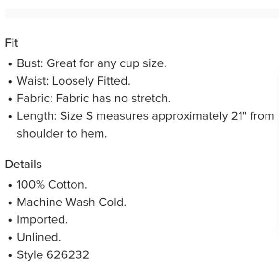Viewport: 279px width, 279px height.
Task: Click the word Length
Action: click(x=37, y=116)
